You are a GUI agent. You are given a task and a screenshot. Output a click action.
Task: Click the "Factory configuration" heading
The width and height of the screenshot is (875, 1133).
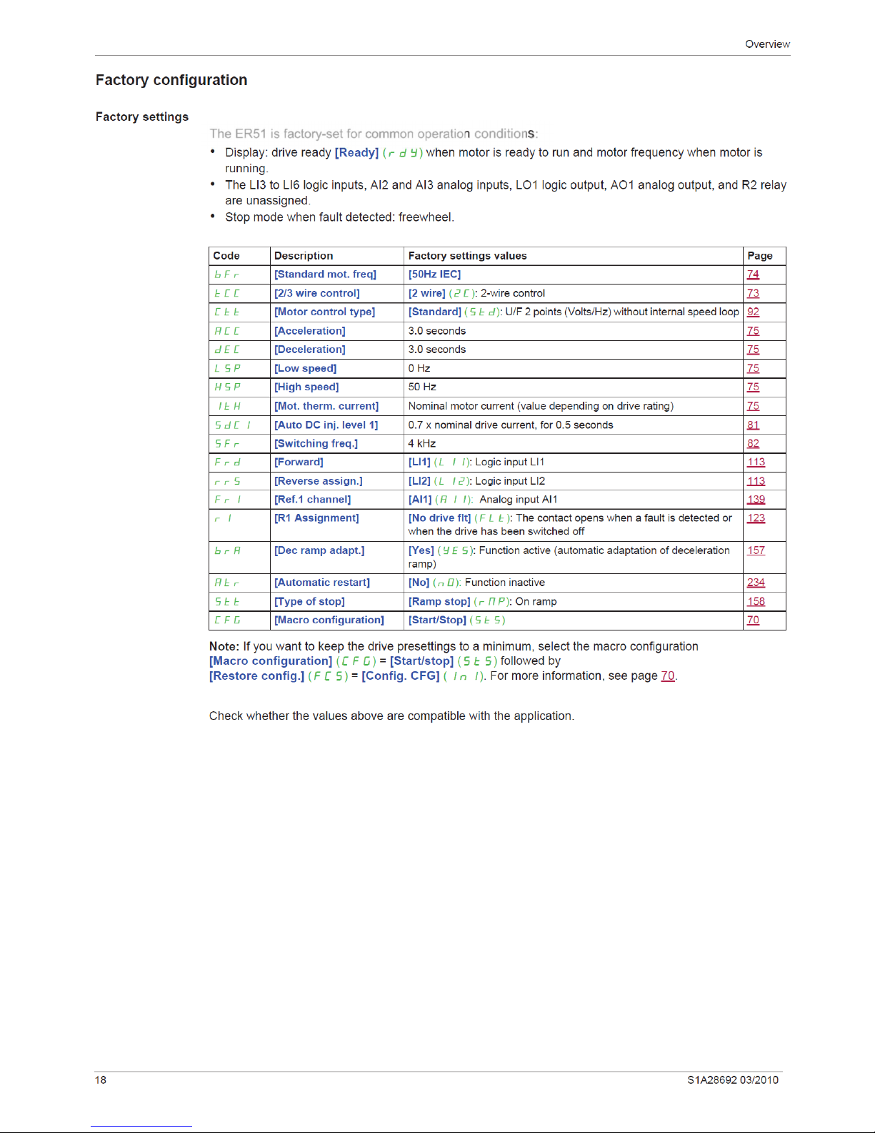(x=171, y=80)
